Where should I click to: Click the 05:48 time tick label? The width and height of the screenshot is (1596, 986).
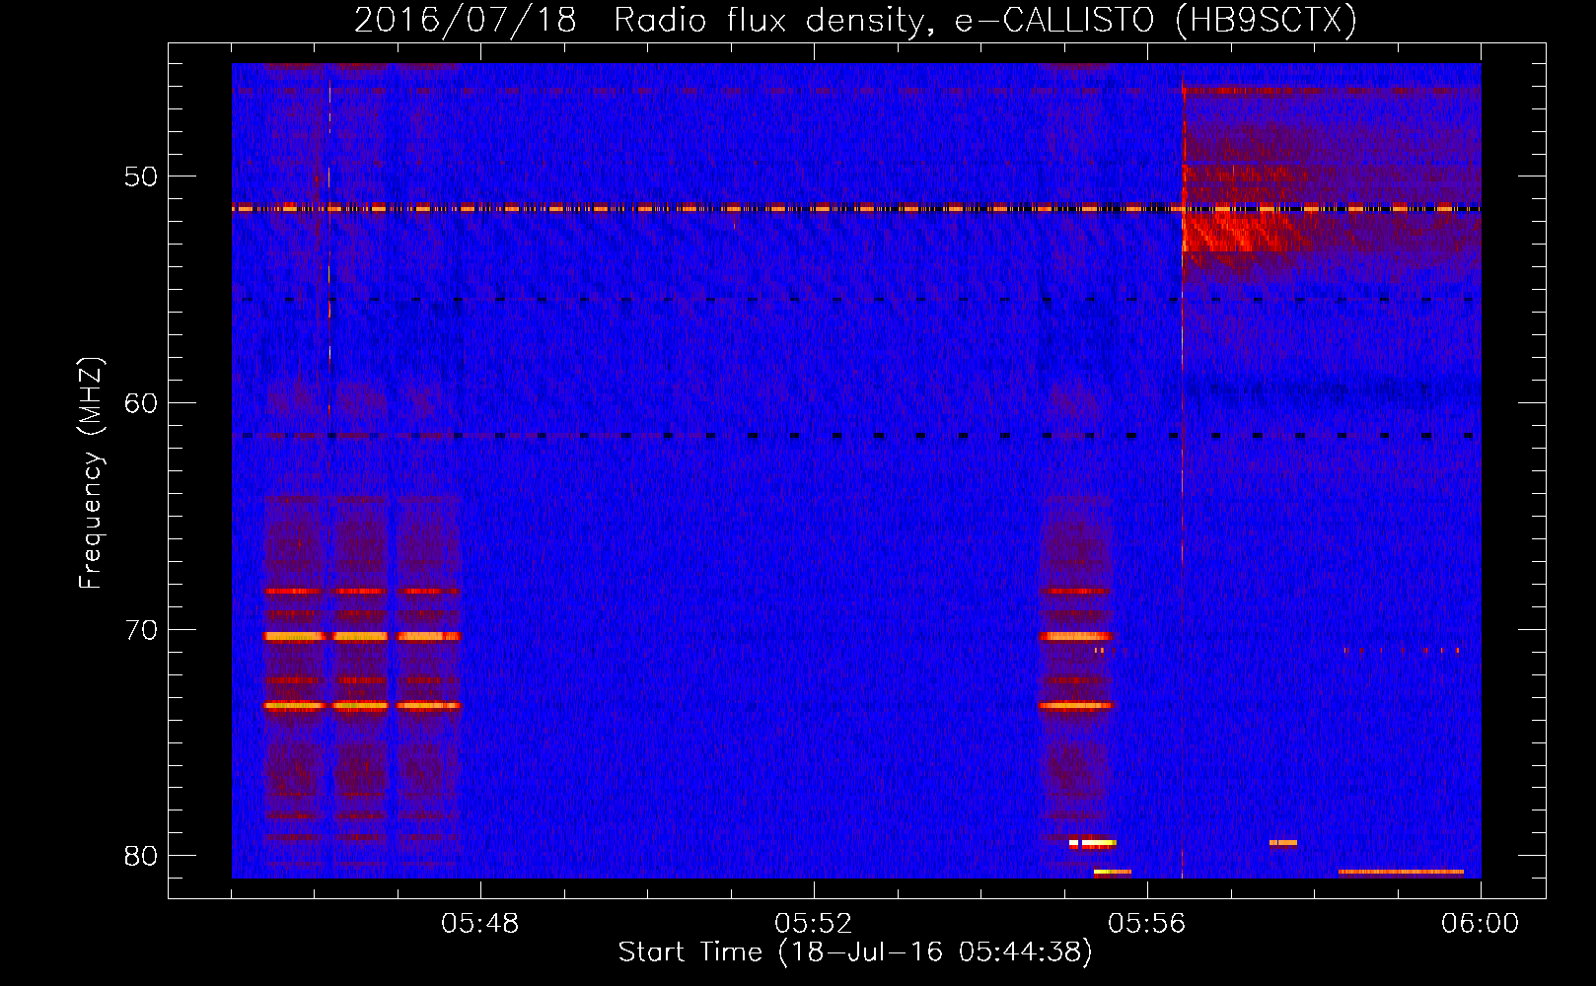pos(480,924)
